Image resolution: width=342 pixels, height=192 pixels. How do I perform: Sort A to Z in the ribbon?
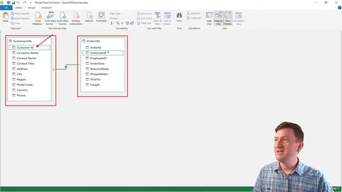[x=144, y=13]
